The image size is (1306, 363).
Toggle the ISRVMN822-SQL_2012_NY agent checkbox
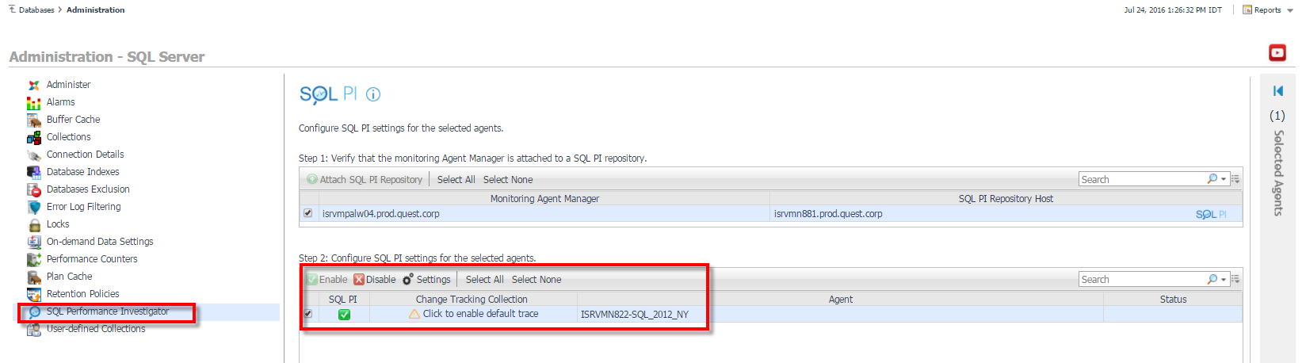[307, 314]
